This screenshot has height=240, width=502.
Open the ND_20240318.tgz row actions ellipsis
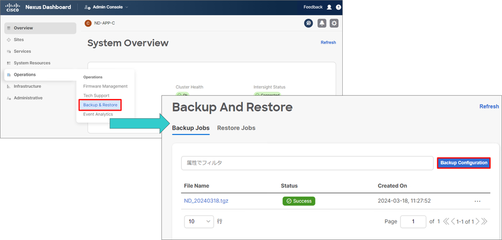[477, 201]
